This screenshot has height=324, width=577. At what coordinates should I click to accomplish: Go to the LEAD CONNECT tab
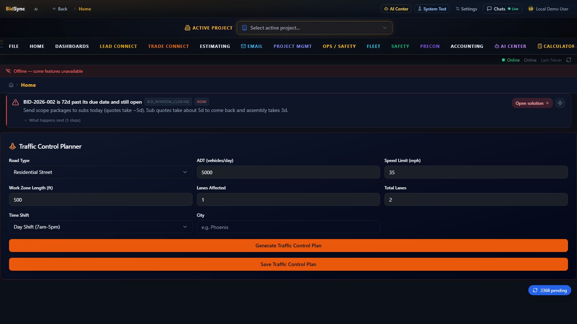click(x=118, y=46)
